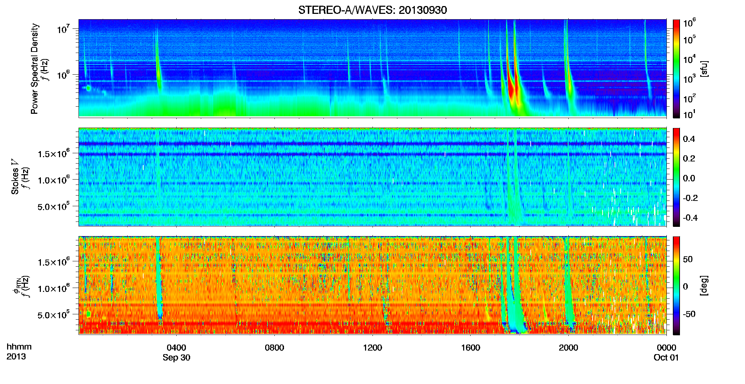Screen dimensions: 745x384
Task: Click the 50 value on the degrees scale
Action: click(688, 259)
